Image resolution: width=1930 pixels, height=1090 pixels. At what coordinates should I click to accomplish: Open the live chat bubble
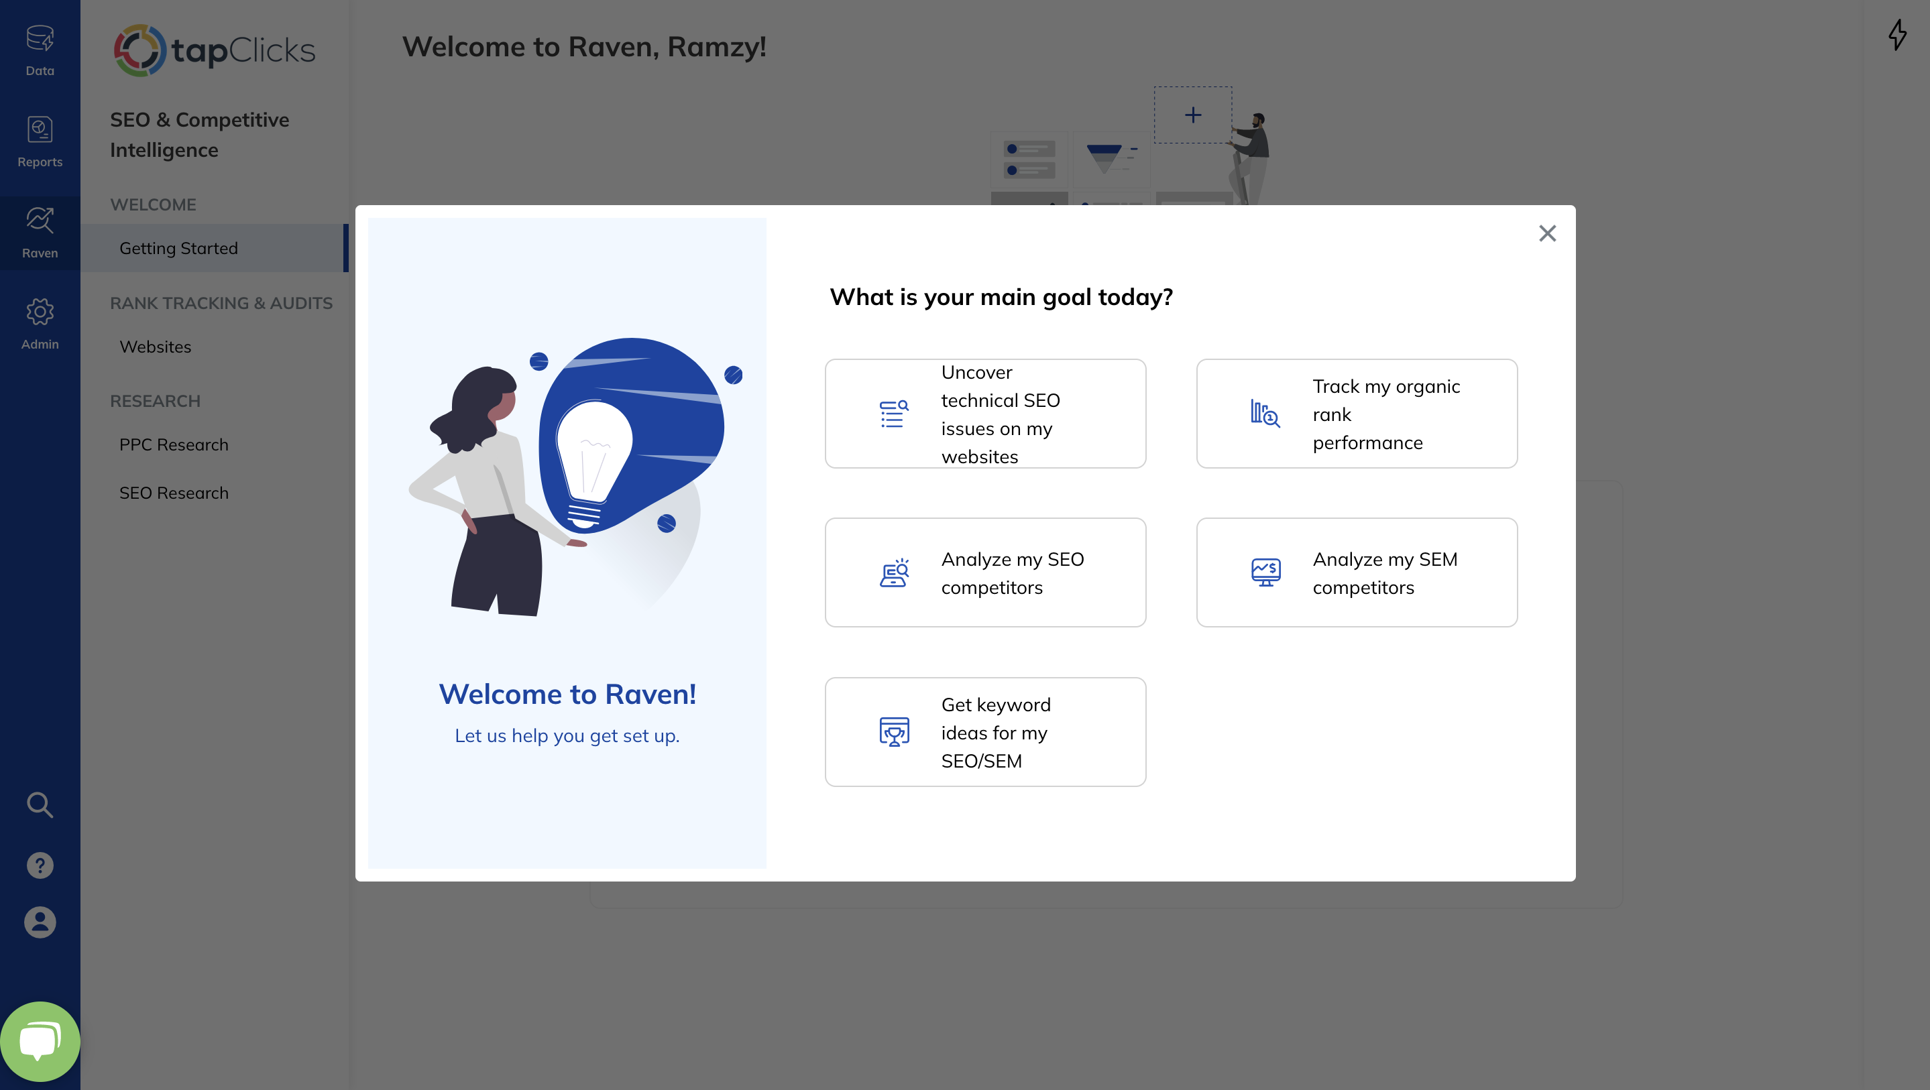click(x=40, y=1041)
